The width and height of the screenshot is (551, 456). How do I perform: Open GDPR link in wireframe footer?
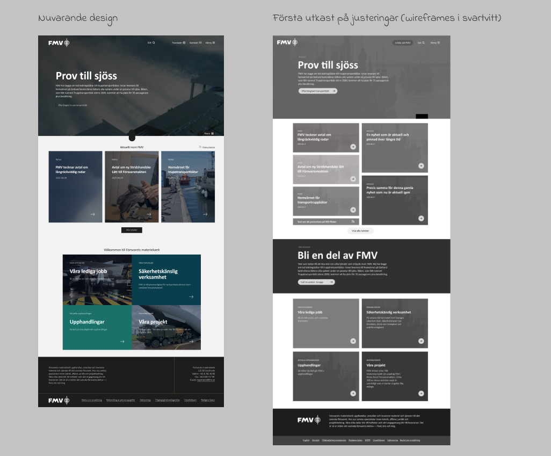(x=367, y=440)
